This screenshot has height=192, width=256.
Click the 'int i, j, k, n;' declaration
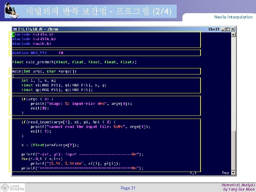tap(38, 80)
